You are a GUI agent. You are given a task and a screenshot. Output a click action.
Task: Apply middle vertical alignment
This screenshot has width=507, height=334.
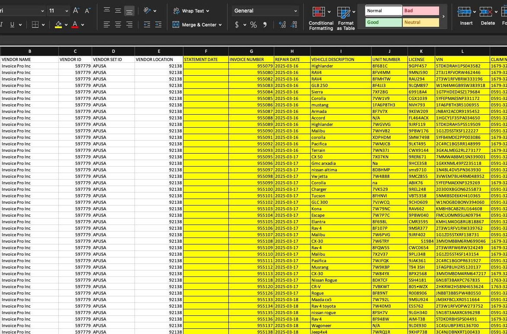[x=118, y=11]
